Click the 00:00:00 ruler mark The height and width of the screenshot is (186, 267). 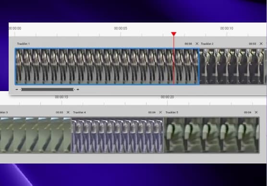tap(15, 28)
